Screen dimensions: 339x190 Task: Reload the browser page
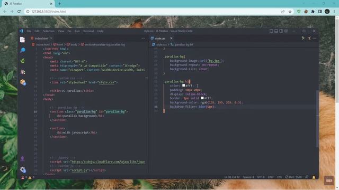pos(19,12)
